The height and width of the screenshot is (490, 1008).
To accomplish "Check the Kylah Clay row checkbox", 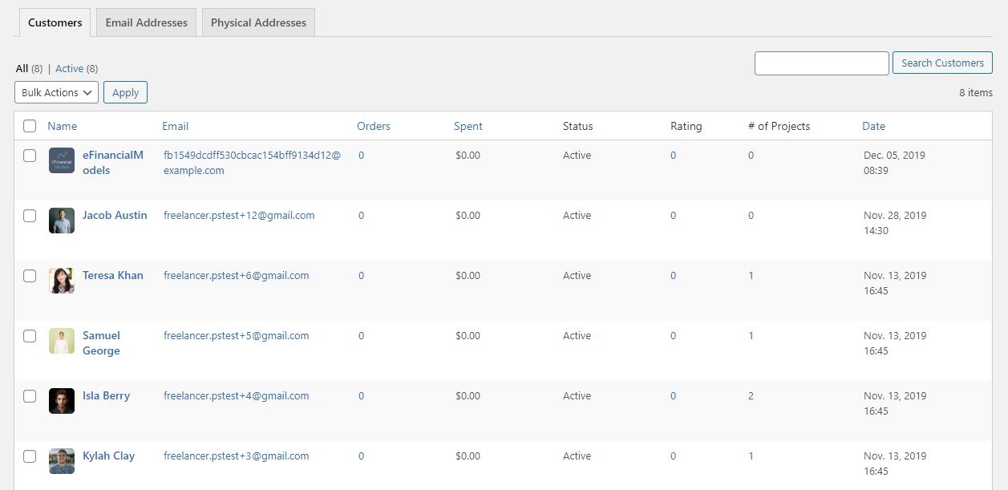I will pos(30,456).
